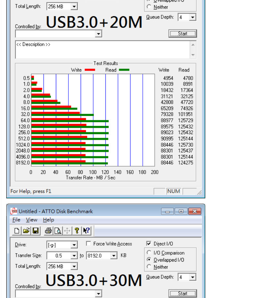Click the 0.5 transfer size row label
The image size is (276, 298).
pos(26,78)
